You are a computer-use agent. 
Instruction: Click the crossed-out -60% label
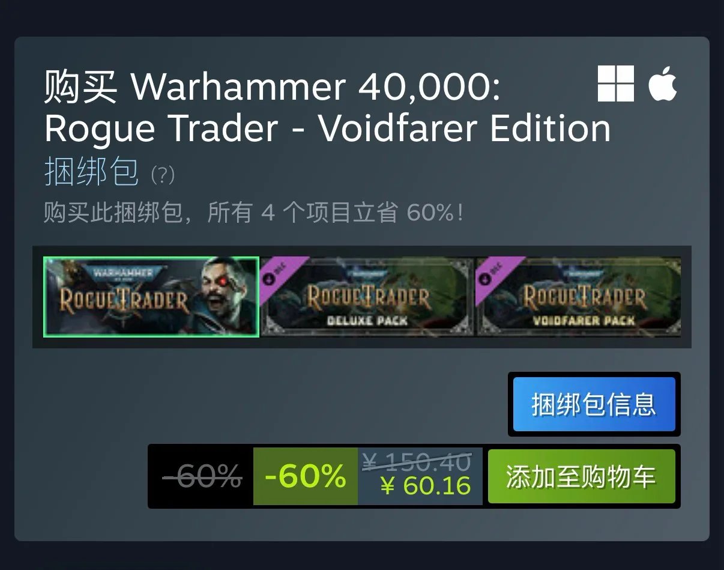click(x=202, y=476)
